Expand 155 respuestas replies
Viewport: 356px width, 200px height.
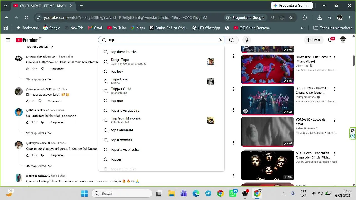click(40, 47)
